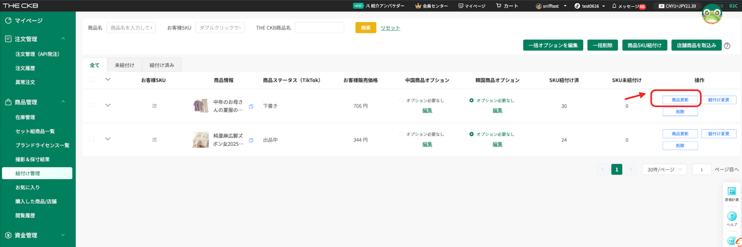Open the snifftest account dropdown

tap(551, 6)
